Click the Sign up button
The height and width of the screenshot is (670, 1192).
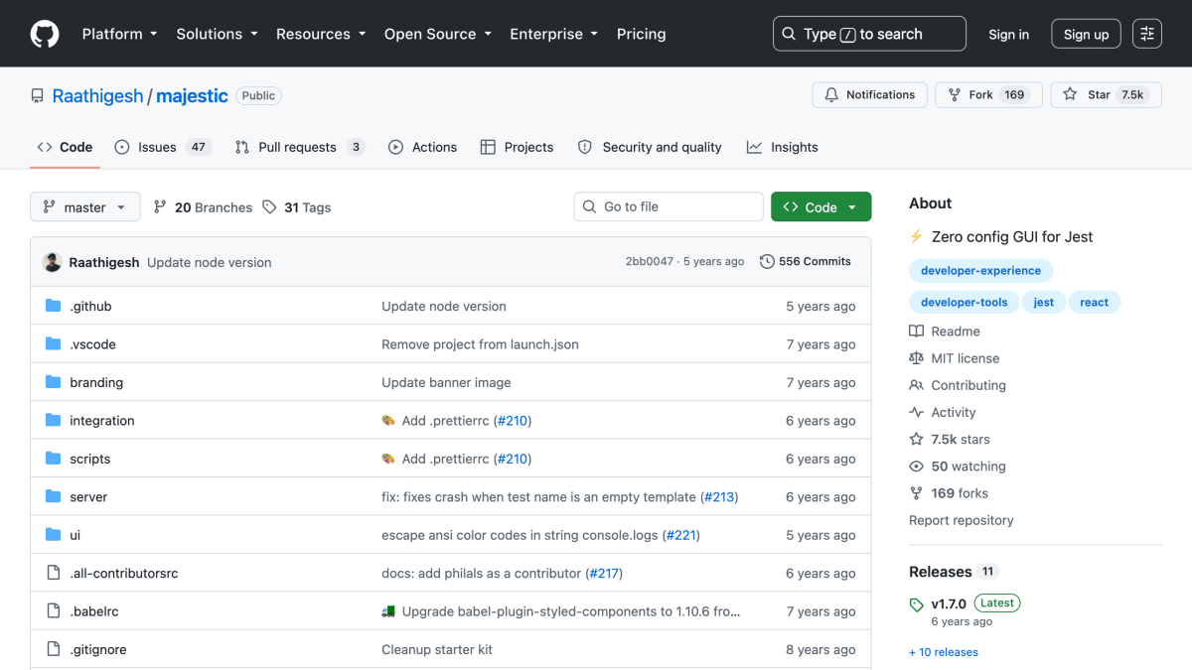pyautogui.click(x=1086, y=34)
